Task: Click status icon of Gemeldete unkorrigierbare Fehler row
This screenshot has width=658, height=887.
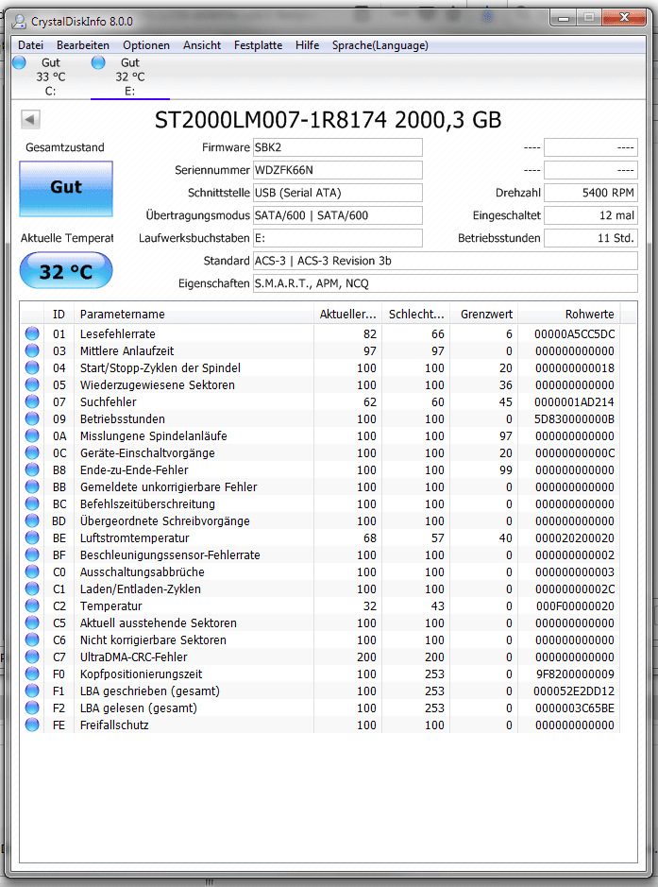Action: click(32, 486)
